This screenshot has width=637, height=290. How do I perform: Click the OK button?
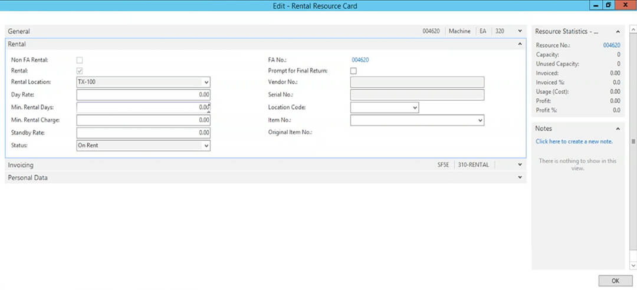(615, 281)
